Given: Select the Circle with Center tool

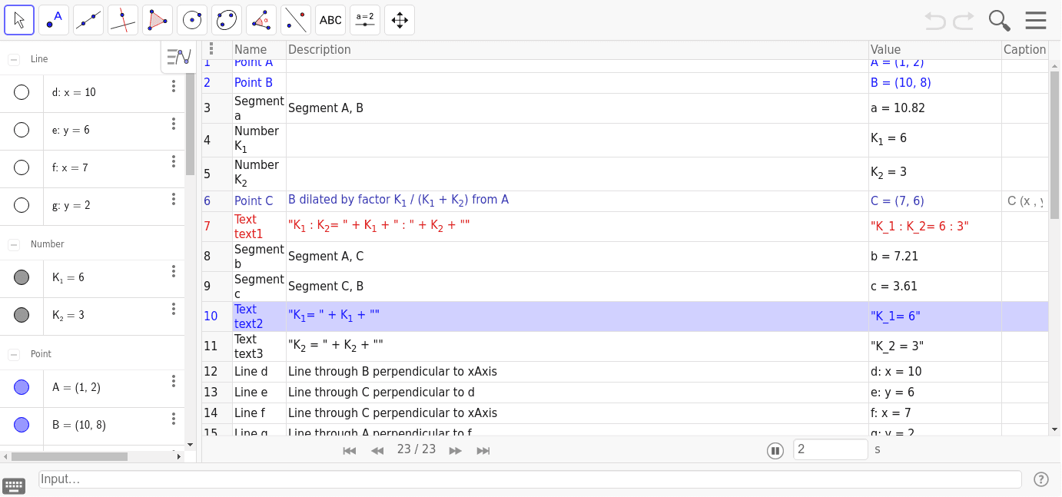Looking at the screenshot, I should [192, 20].
